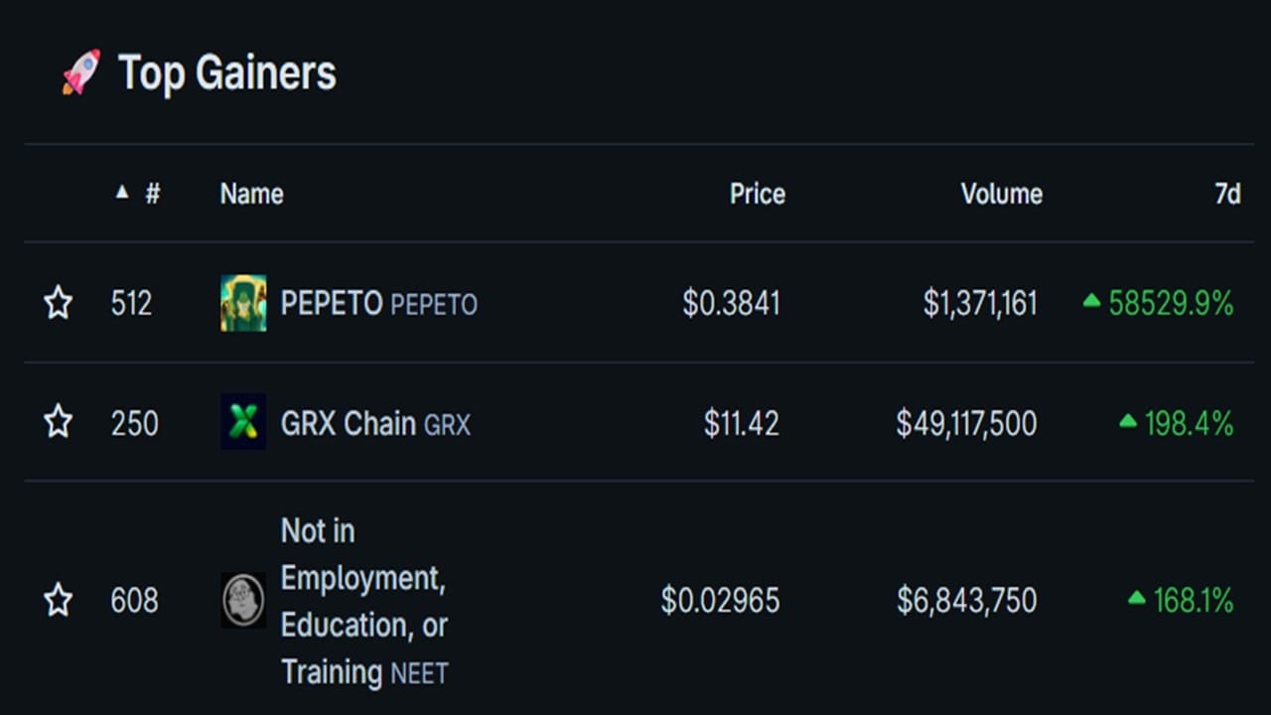1271x715 pixels.
Task: Click the rocket icon beside Top Gainers
Action: click(x=81, y=72)
